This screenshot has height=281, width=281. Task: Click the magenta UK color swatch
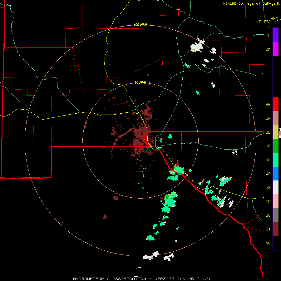coord(276,49)
